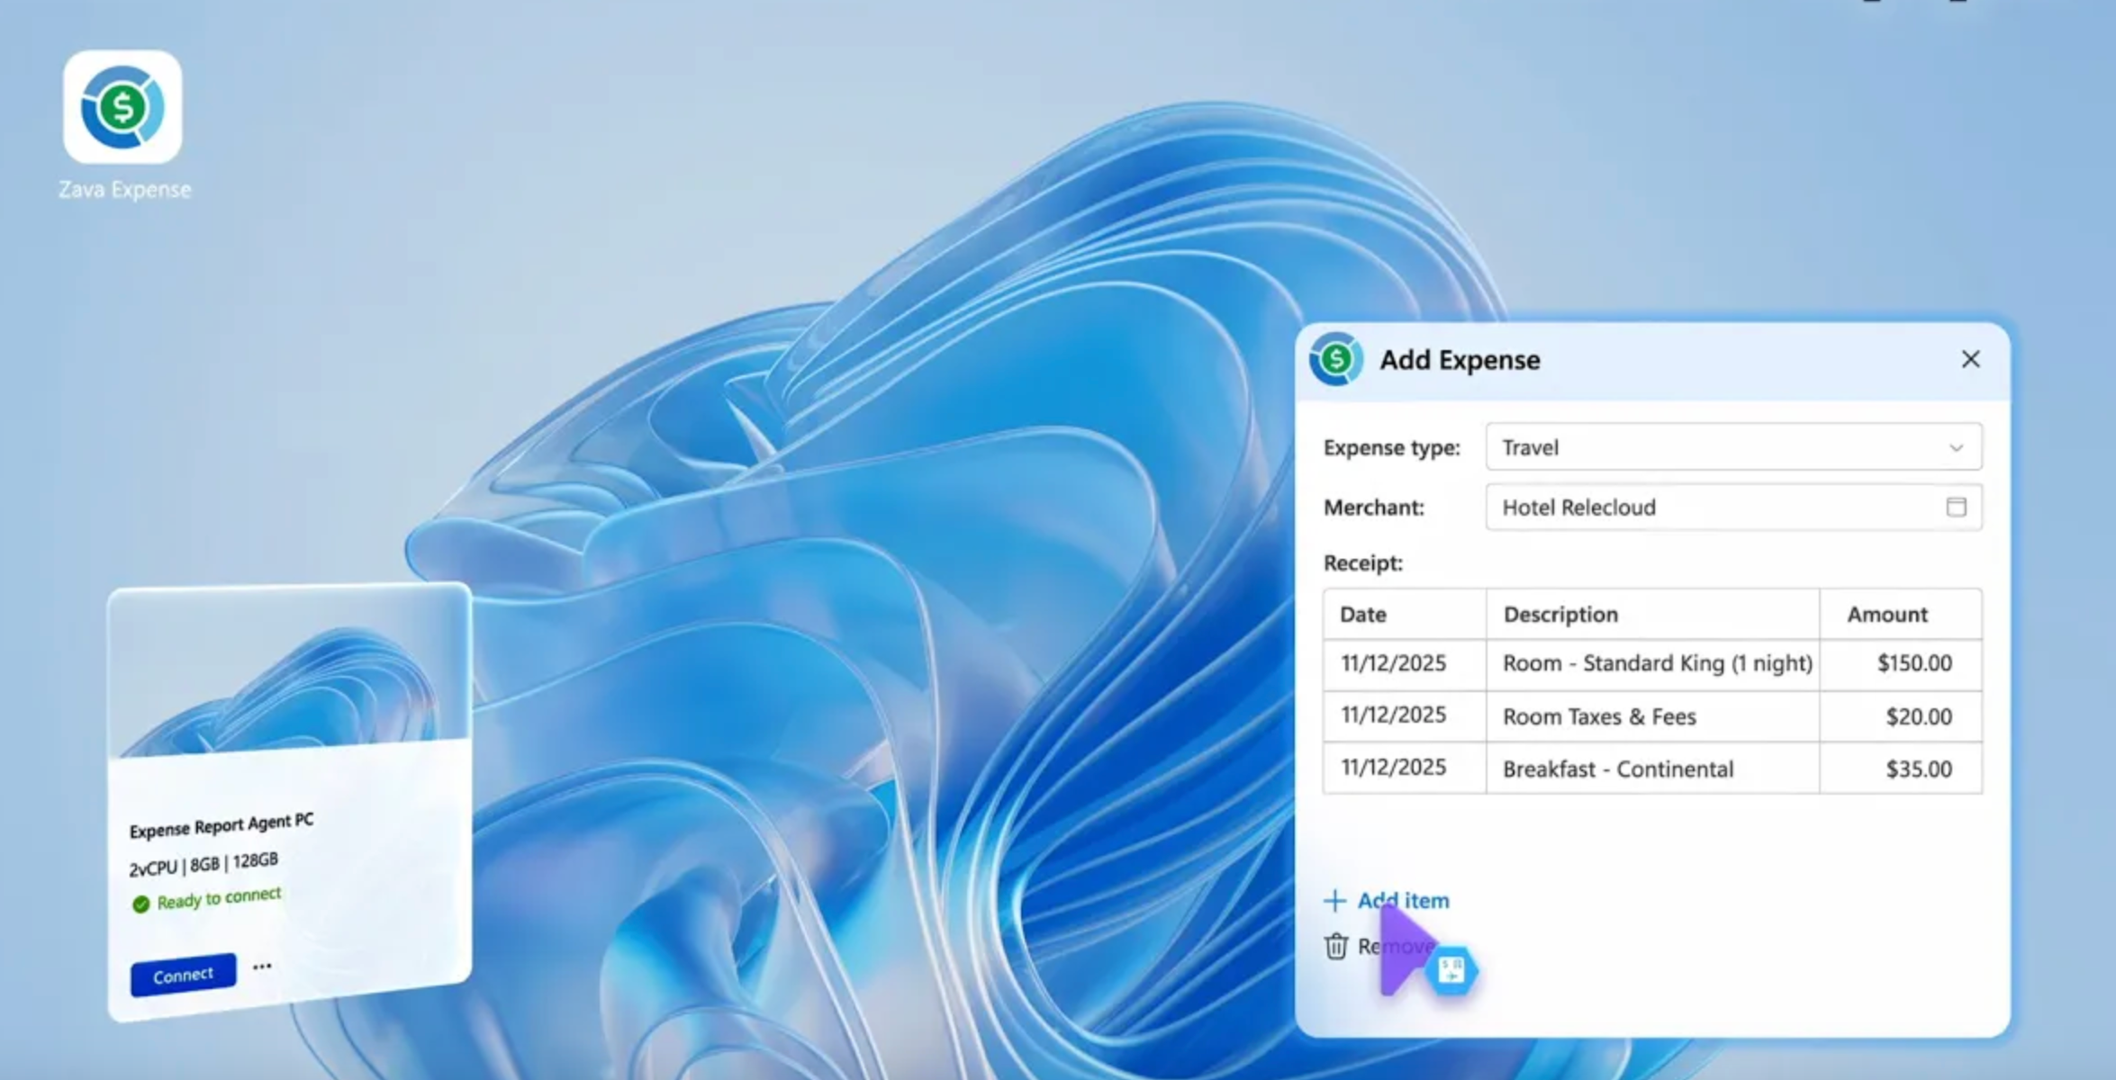
Task: Close the Add Expense dialog
Action: point(1970,359)
